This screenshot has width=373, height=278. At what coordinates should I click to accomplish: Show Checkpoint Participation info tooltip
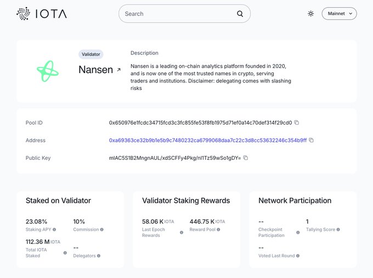tap(298, 232)
